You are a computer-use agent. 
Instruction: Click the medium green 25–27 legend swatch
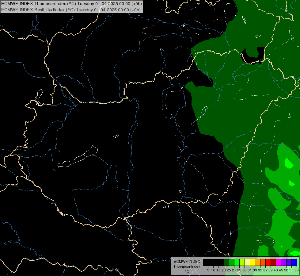[232, 262]
